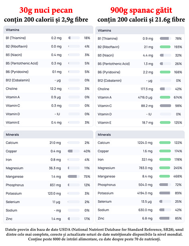This screenshot has height=246, width=189.
Task: Click the 30g nuci pecan red title
Action: (46, 10)
